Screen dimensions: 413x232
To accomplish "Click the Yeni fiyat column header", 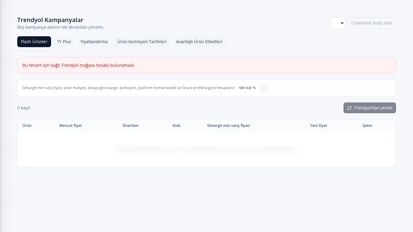I will coord(318,125).
